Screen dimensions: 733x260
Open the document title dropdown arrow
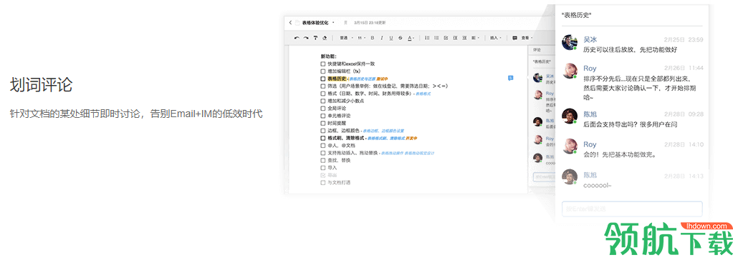coord(333,22)
